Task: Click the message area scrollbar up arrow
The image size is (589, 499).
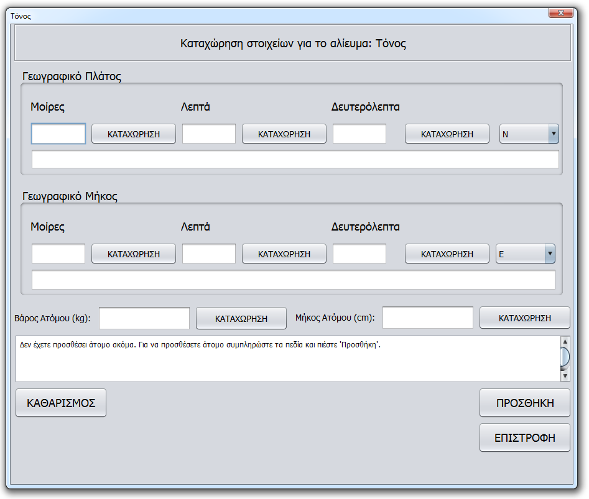Action: click(x=565, y=341)
